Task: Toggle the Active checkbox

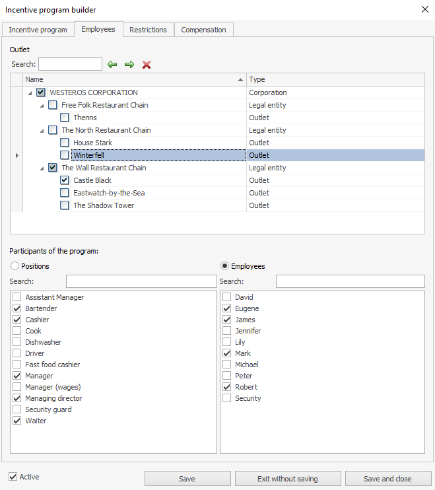Action: pyautogui.click(x=13, y=477)
